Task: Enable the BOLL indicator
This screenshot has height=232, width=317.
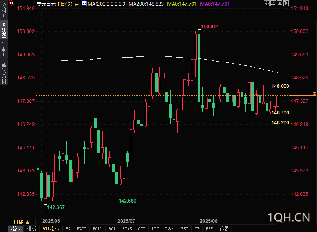Action: (97, 229)
